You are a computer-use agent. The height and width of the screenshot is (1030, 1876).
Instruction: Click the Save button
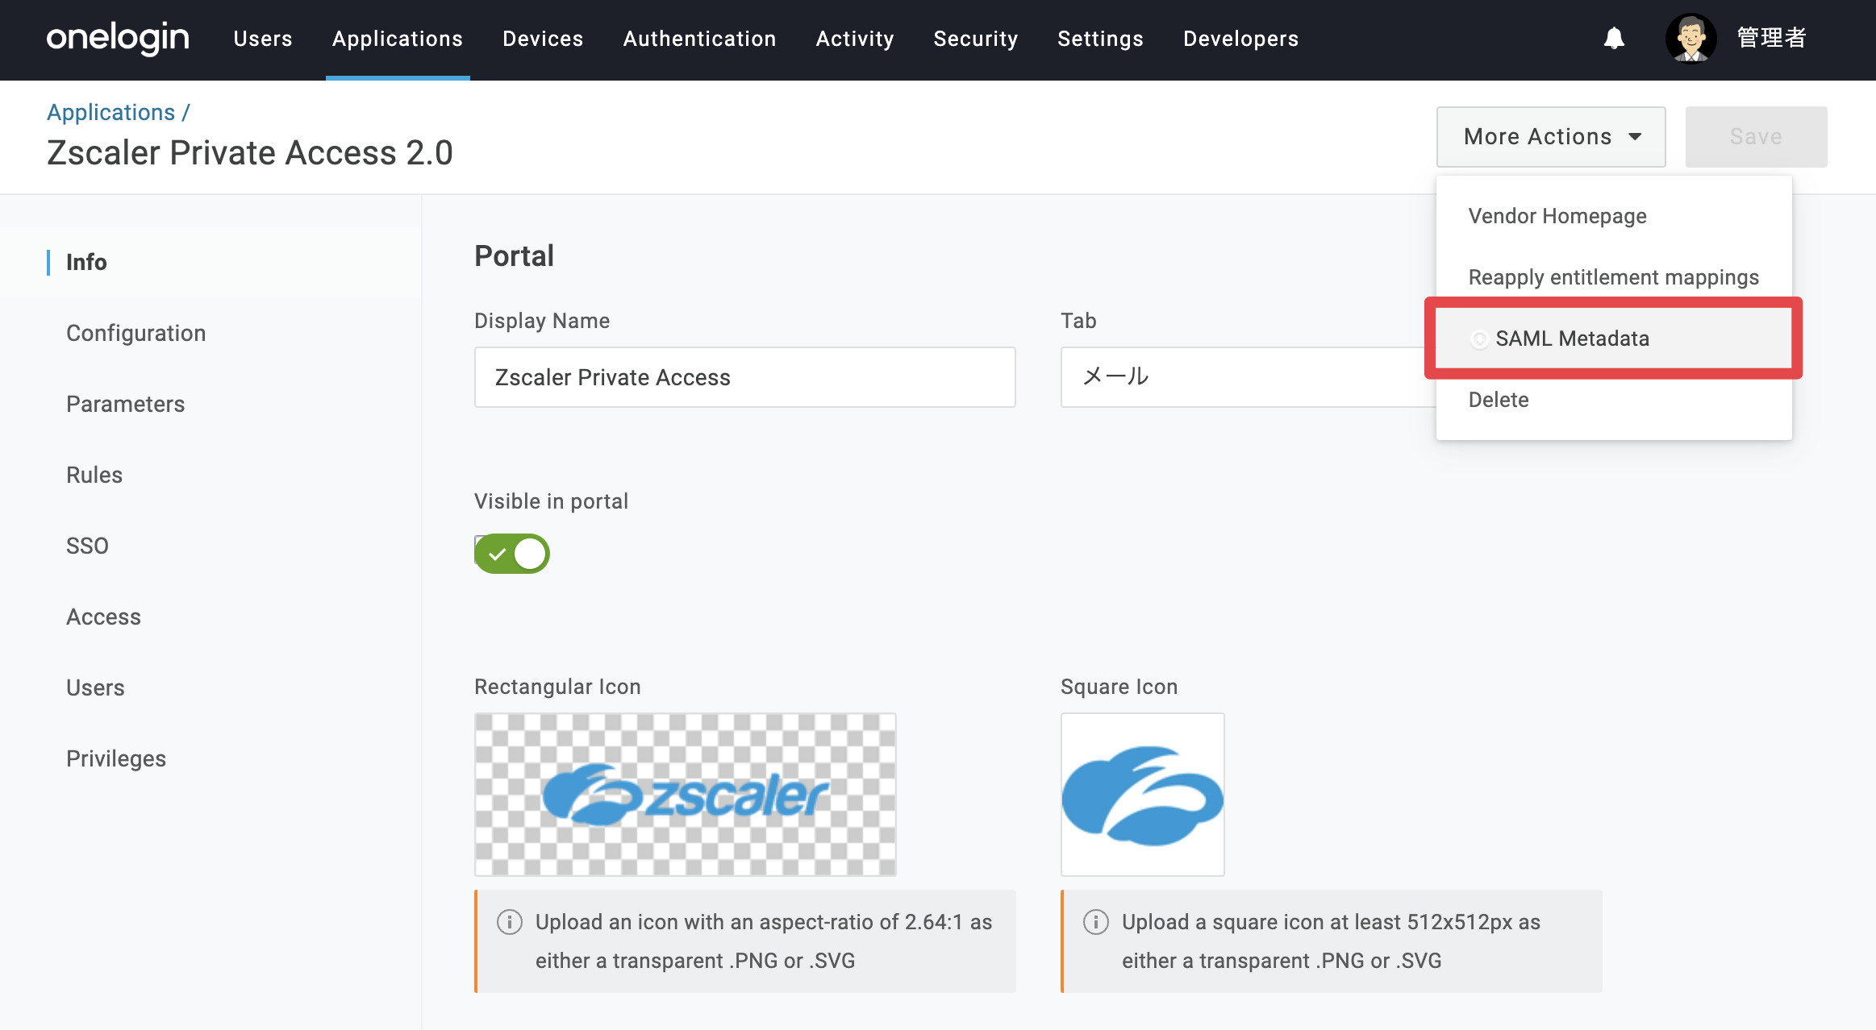1756,136
